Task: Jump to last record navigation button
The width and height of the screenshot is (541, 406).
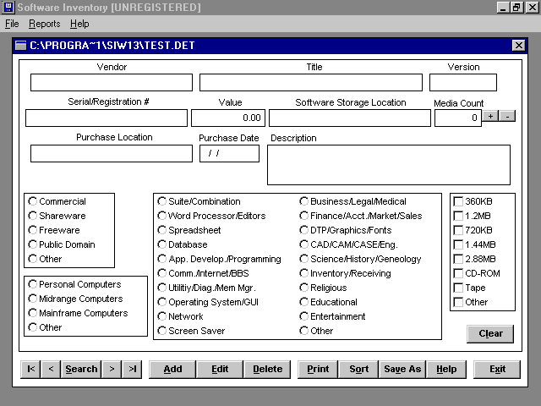Action: (x=132, y=369)
